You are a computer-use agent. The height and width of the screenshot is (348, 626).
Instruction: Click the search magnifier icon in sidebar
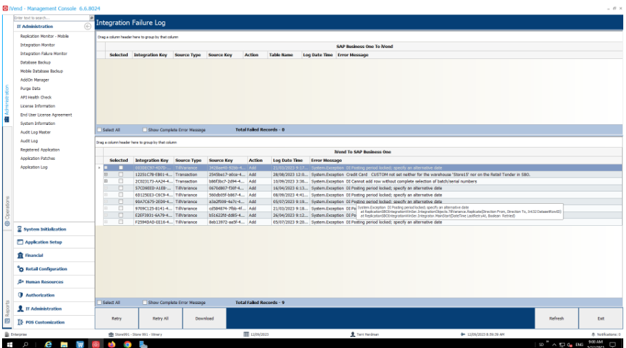[x=91, y=18]
